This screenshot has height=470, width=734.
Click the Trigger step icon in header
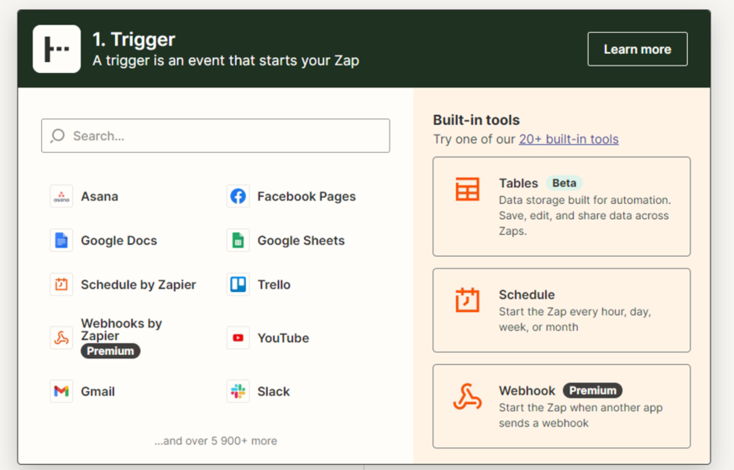[56, 50]
